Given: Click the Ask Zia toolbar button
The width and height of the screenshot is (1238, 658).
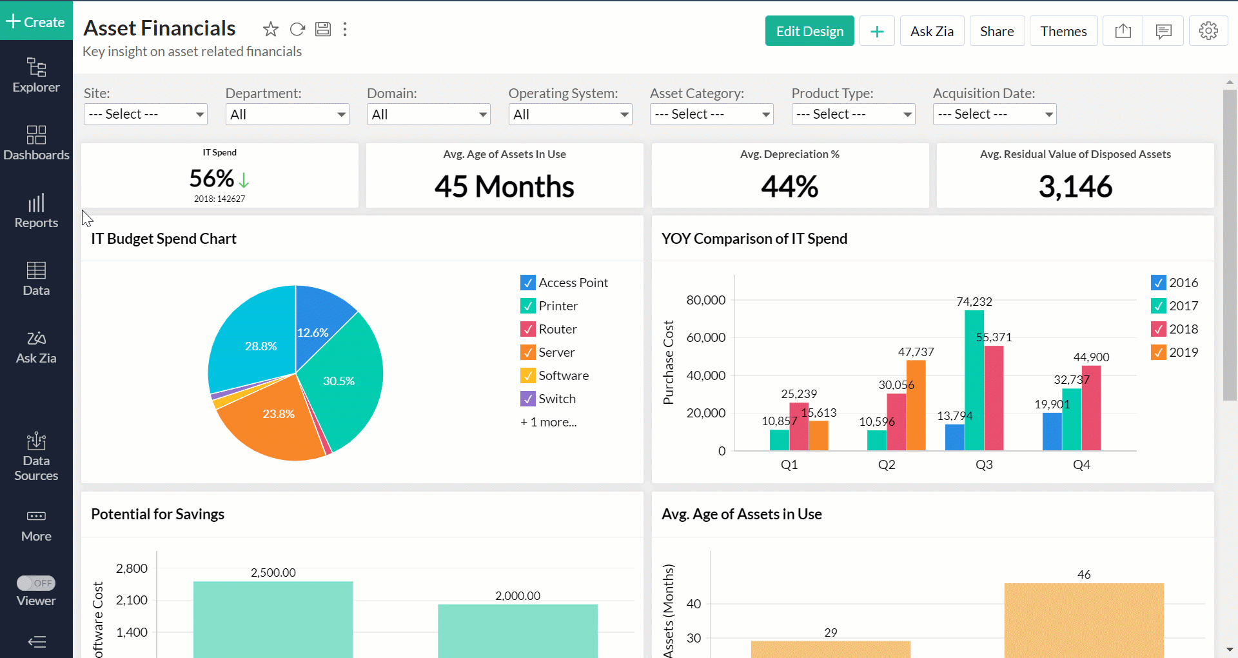Looking at the screenshot, I should click(x=932, y=31).
